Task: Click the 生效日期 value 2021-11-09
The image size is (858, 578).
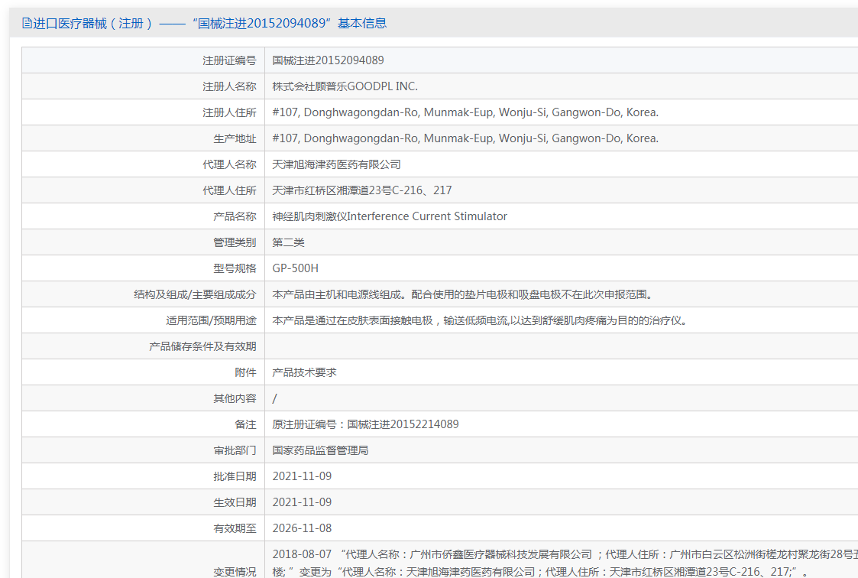Action: point(302,502)
